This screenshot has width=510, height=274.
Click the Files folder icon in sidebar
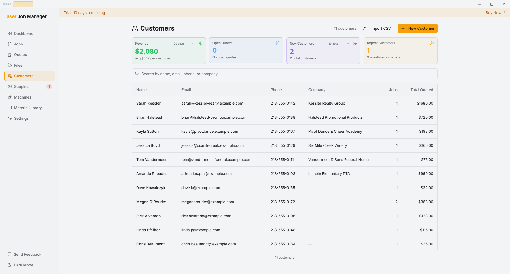click(x=10, y=65)
